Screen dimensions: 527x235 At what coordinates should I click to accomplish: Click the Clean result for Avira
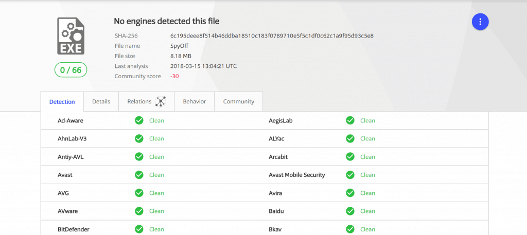coord(367,193)
